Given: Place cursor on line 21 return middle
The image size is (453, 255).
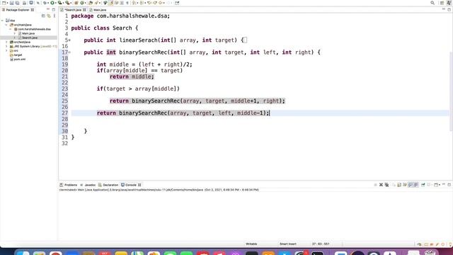Looking at the screenshot, I should tap(132, 76).
